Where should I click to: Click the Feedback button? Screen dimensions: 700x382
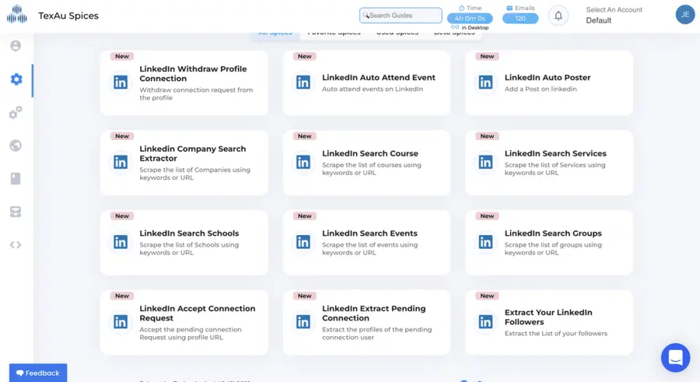pyautogui.click(x=38, y=373)
